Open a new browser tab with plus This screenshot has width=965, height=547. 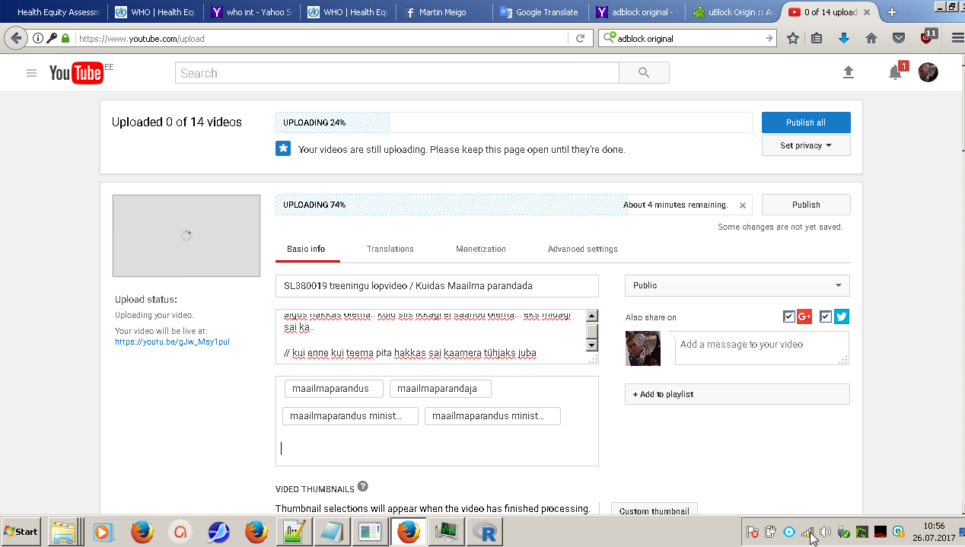891,12
